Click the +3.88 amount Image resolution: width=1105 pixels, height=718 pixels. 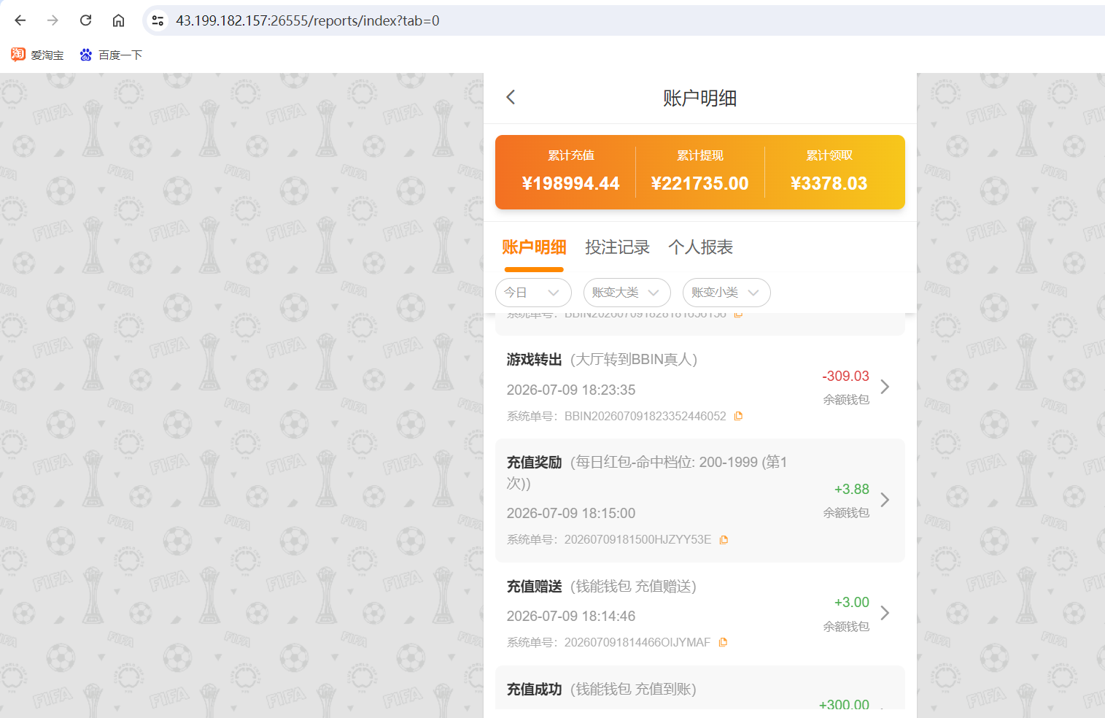852,490
